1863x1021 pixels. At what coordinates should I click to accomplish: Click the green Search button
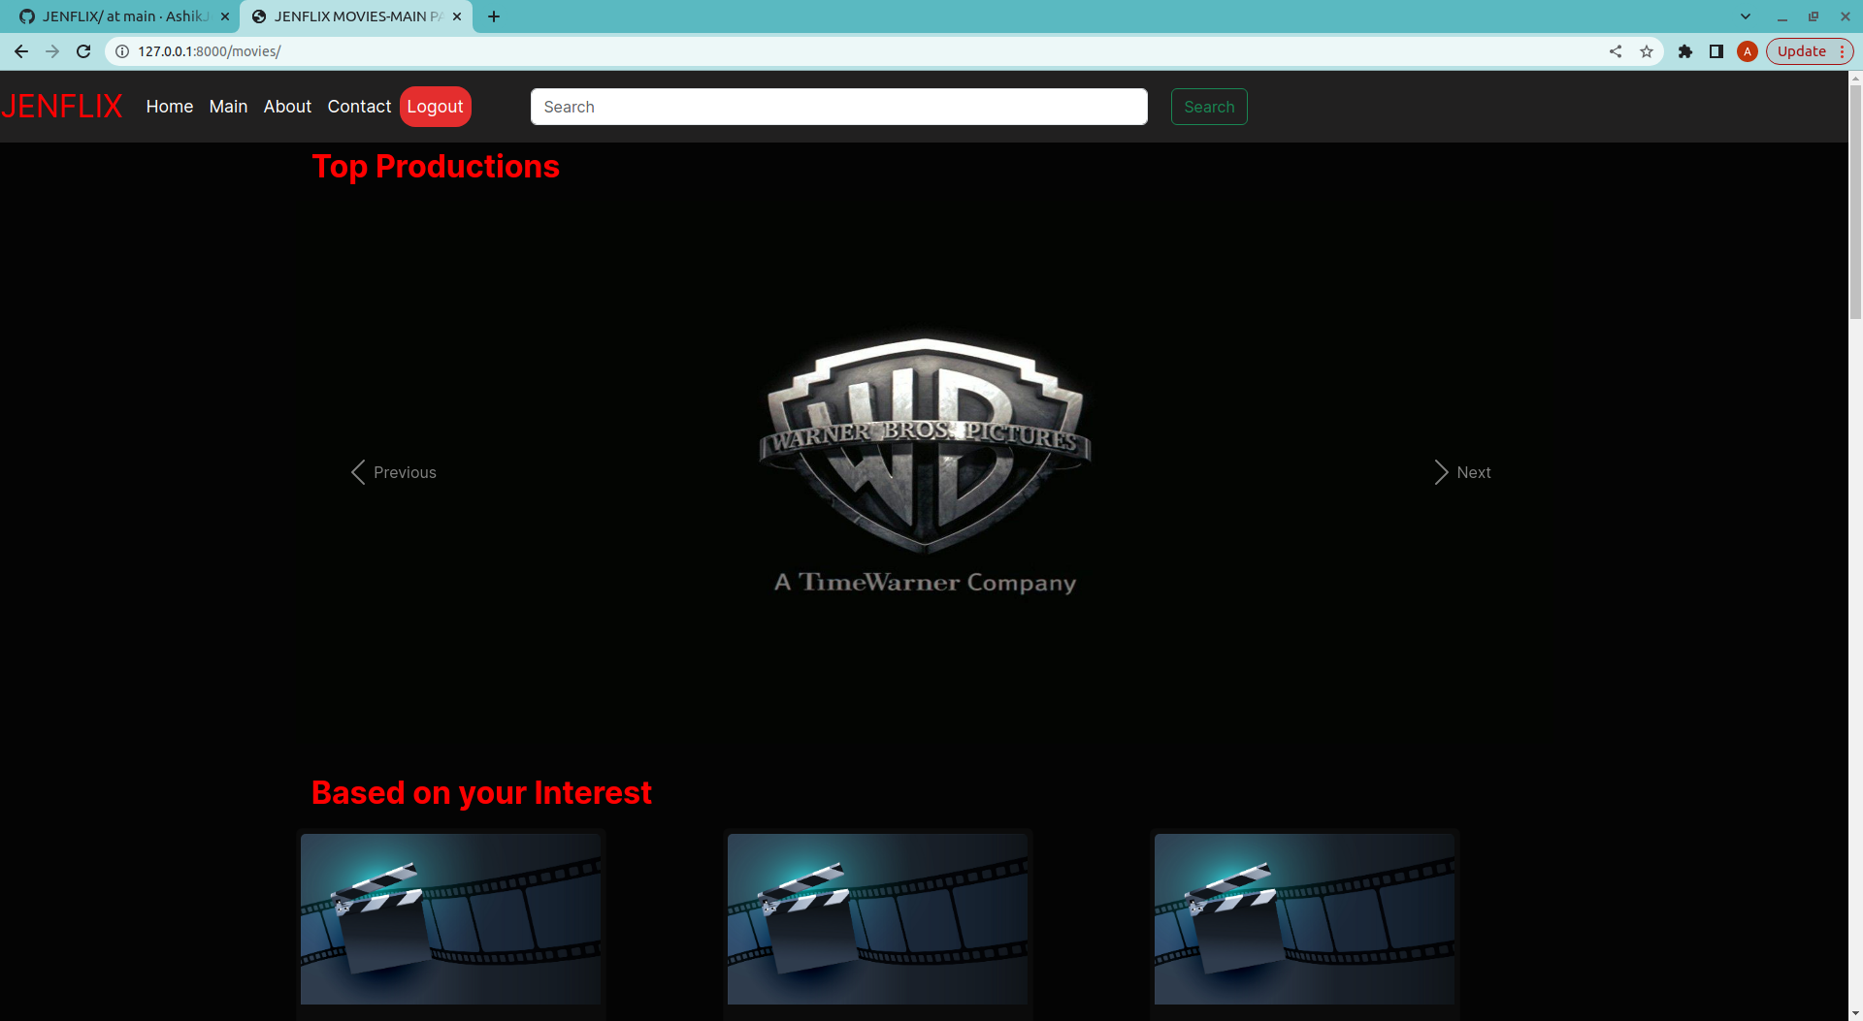[x=1209, y=107]
